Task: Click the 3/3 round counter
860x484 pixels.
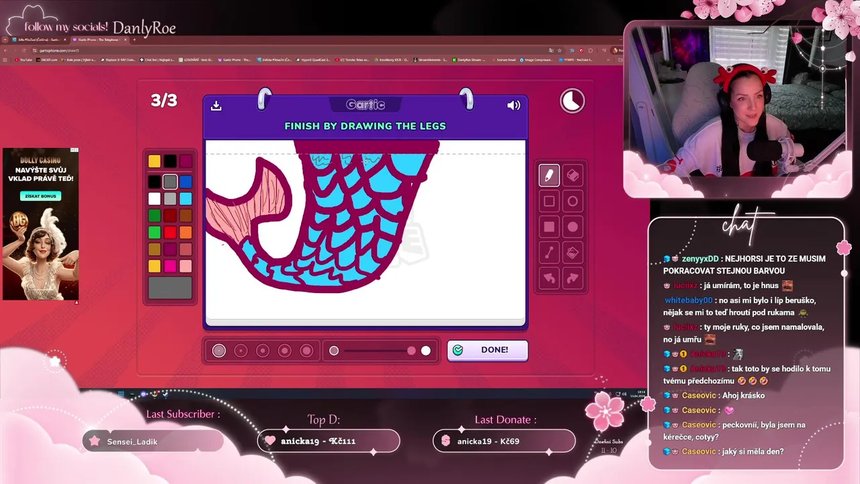Action: point(164,101)
